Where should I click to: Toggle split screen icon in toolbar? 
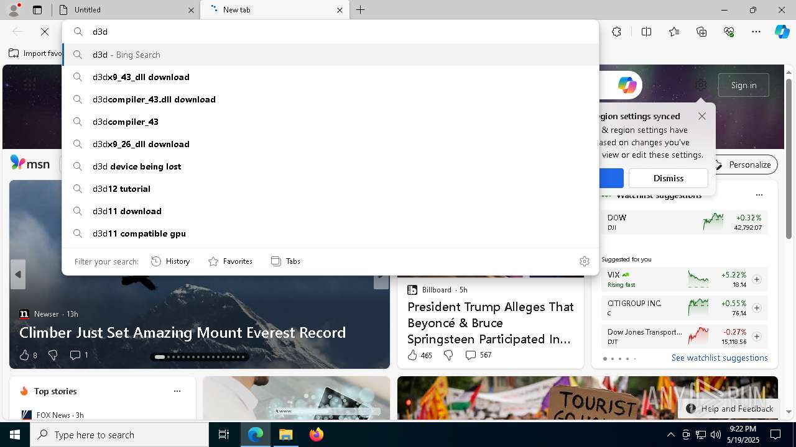(x=646, y=32)
